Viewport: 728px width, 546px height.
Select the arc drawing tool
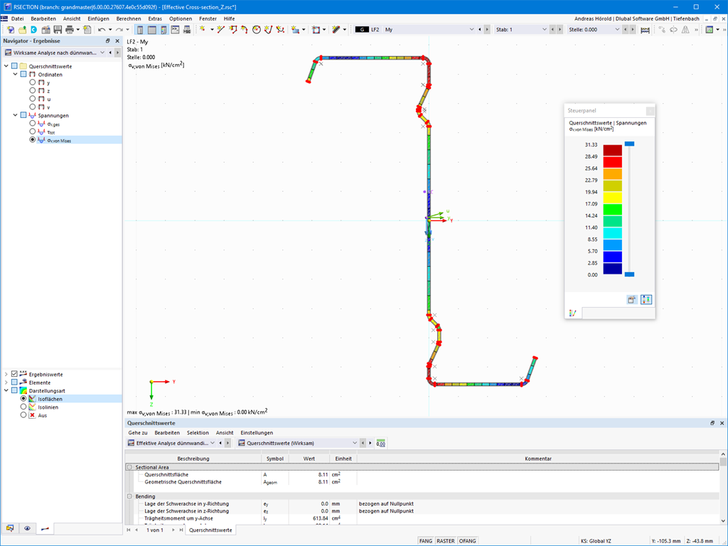pos(245,30)
